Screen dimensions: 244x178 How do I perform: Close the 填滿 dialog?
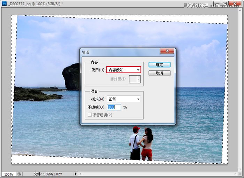167,51
